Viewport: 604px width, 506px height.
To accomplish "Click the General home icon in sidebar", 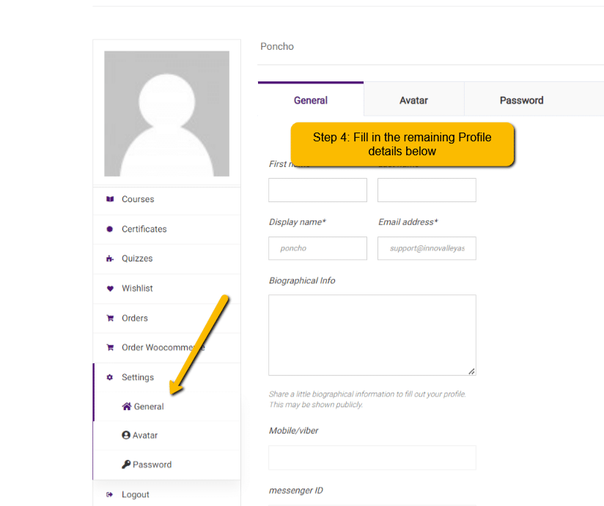I will click(x=126, y=406).
